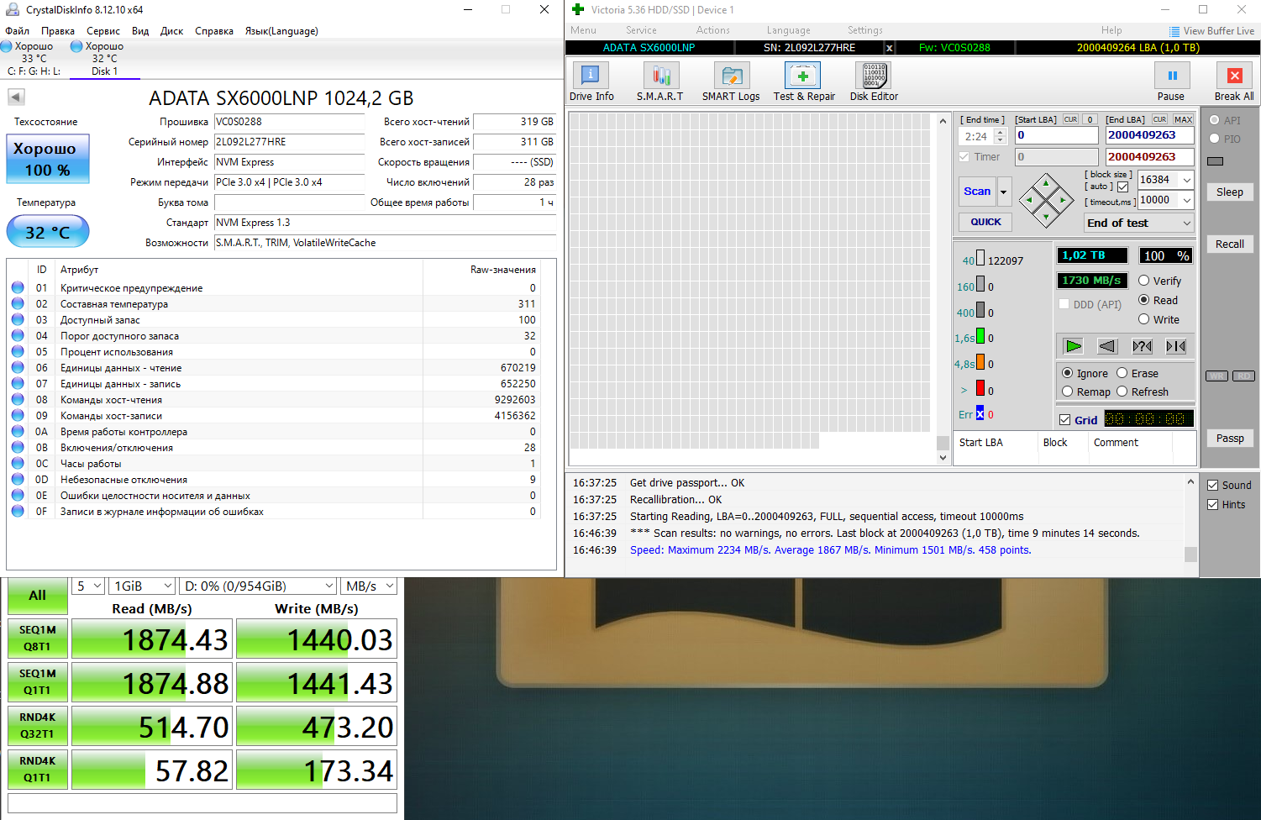
Task: Open the S.M.A.R.T tool
Action: 660,76
